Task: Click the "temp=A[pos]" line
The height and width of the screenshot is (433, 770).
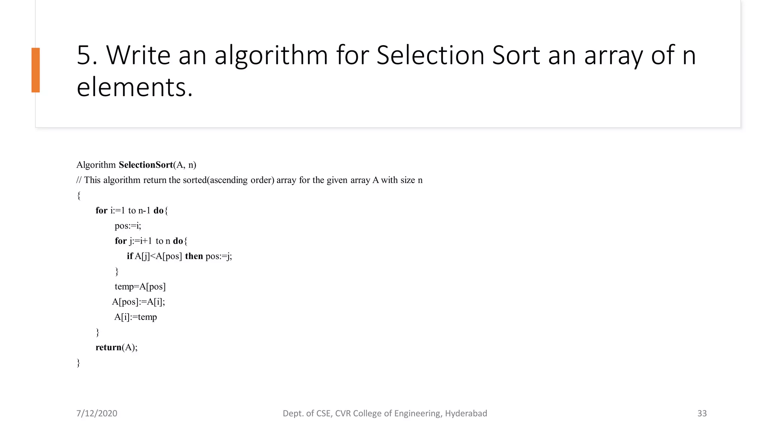Action: click(140, 287)
